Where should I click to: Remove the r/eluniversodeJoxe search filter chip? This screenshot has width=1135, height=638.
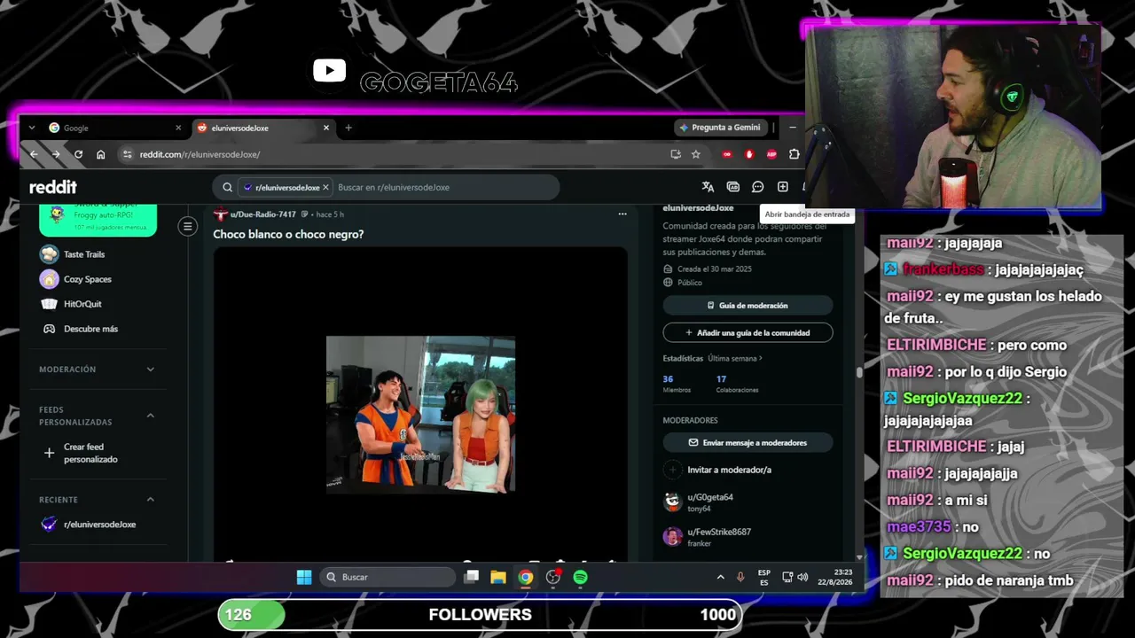[325, 188]
